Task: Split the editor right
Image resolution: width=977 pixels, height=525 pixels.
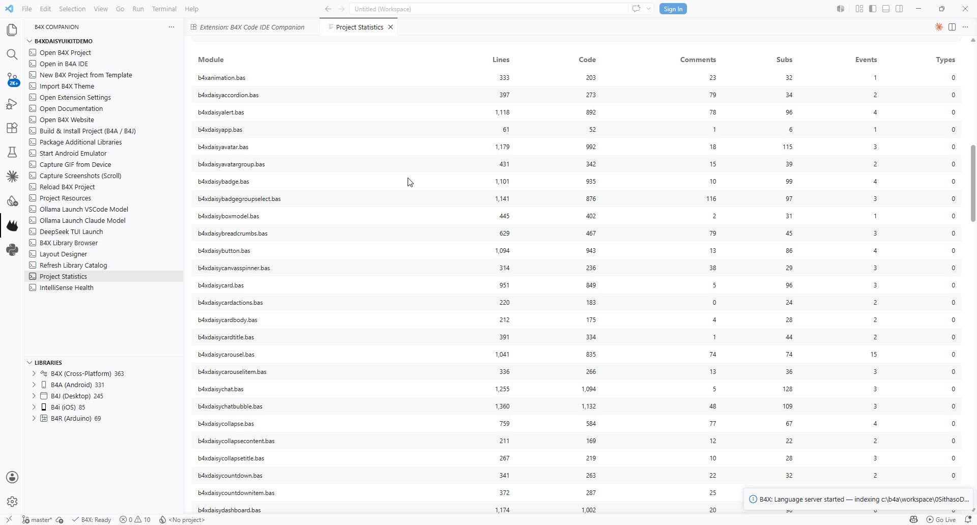Action: (952, 27)
